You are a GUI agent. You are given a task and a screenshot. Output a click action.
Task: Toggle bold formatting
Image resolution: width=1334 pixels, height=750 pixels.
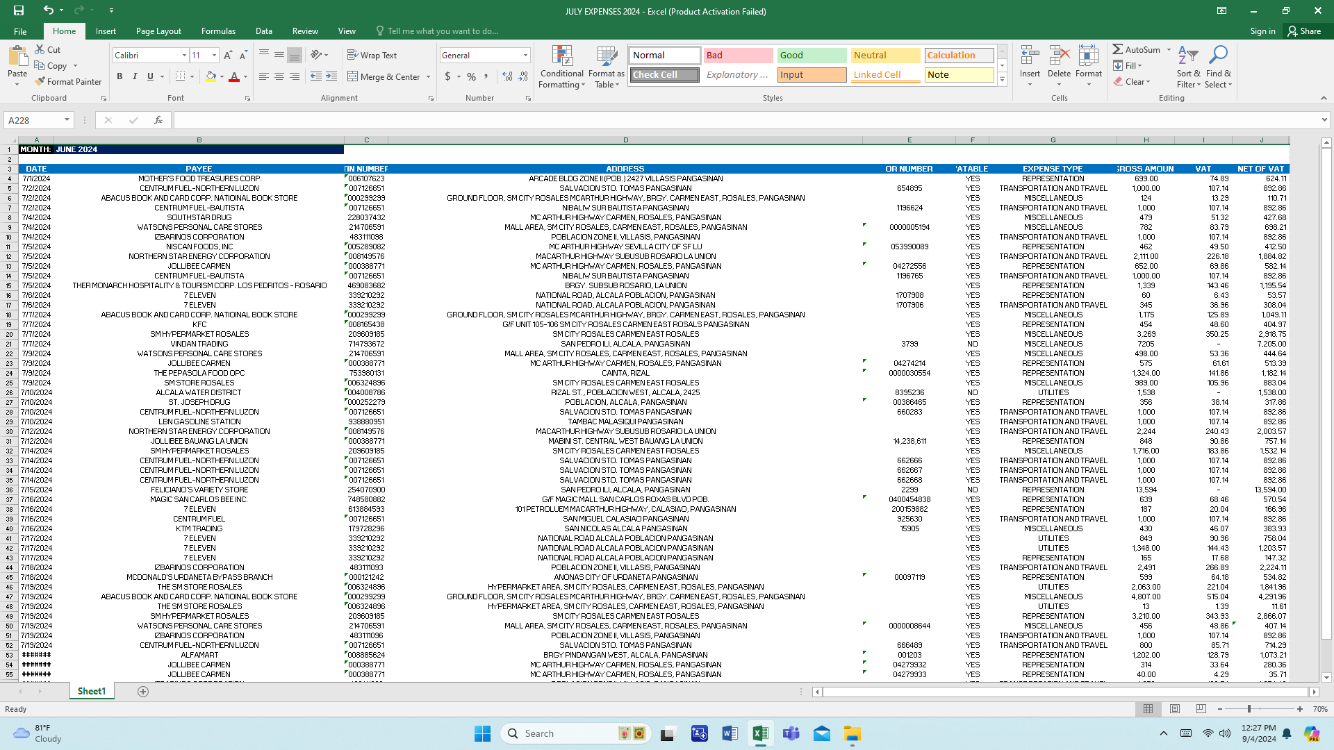point(120,76)
